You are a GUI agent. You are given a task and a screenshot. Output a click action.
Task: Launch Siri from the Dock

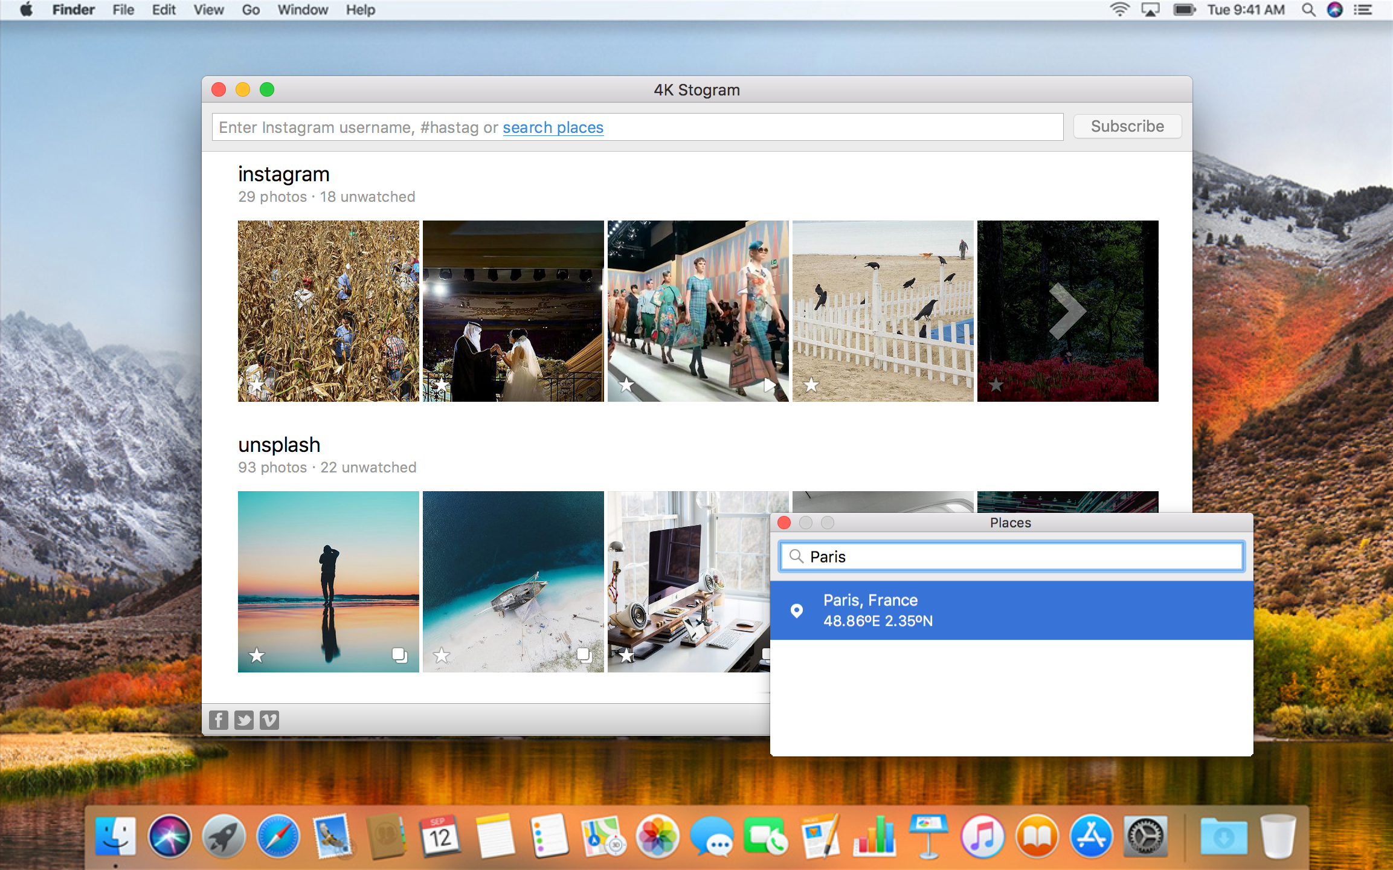(170, 836)
